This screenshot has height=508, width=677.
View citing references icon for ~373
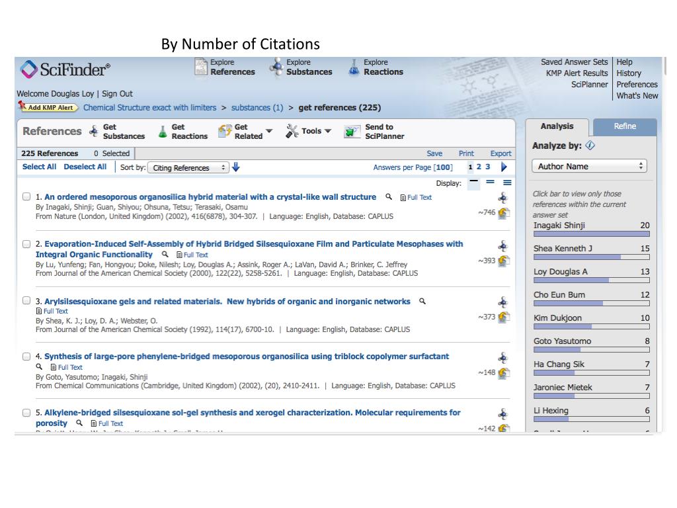503,317
